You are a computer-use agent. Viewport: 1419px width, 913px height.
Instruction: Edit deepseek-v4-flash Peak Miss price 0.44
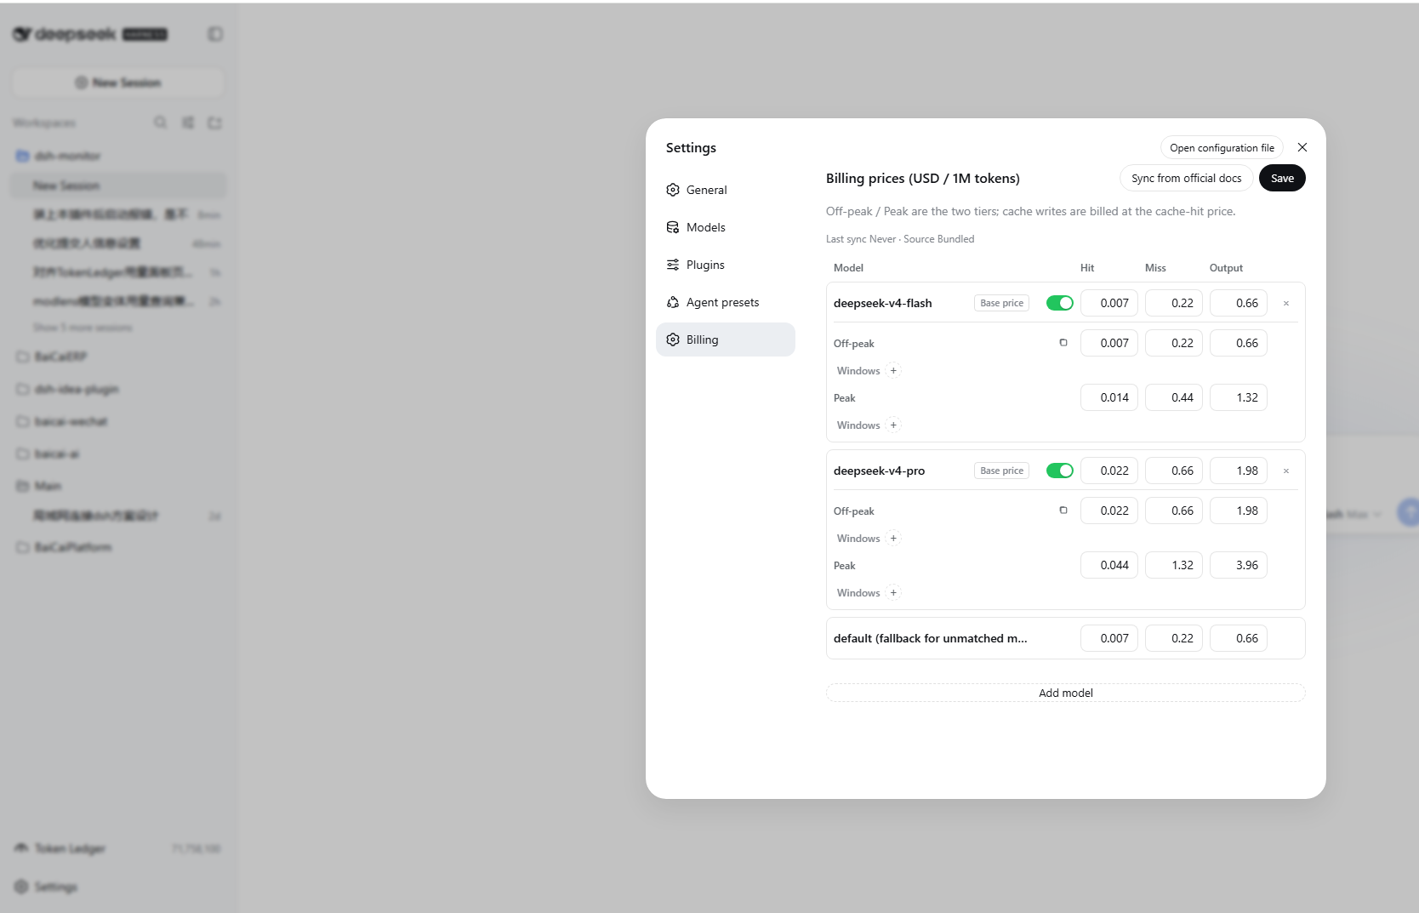1174,397
